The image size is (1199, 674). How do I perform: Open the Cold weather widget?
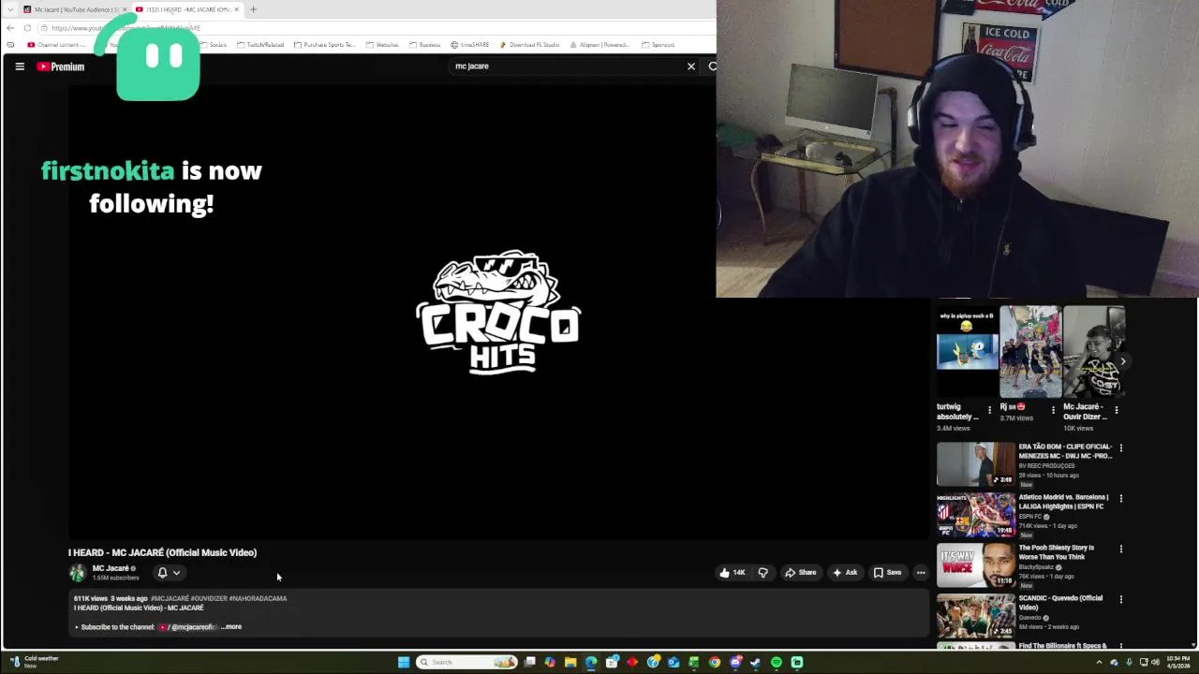click(x=36, y=662)
